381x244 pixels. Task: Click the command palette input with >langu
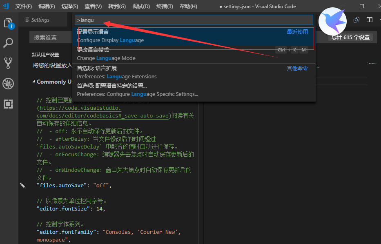(x=194, y=20)
